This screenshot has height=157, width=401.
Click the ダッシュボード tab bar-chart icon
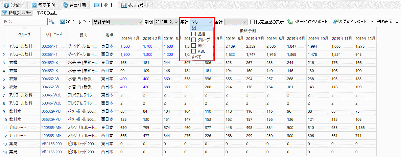coord(124,5)
